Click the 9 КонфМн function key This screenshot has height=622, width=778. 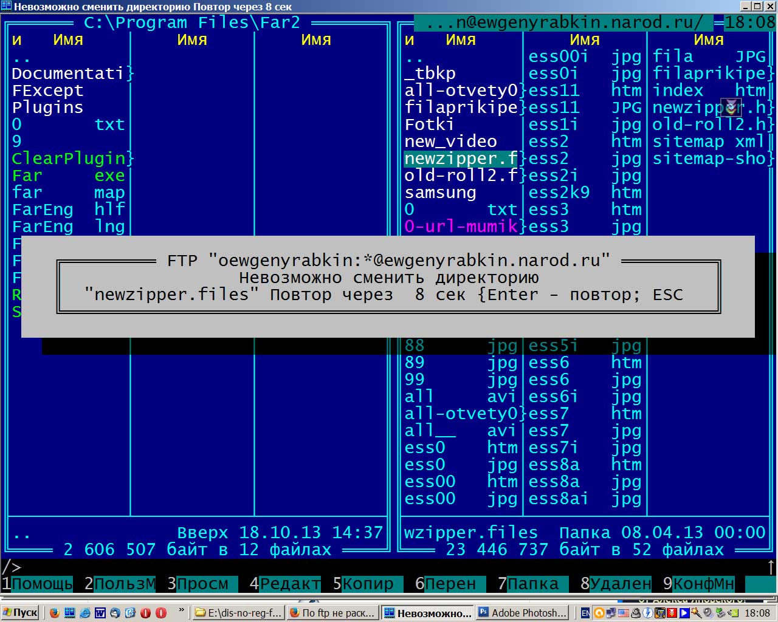tap(698, 584)
